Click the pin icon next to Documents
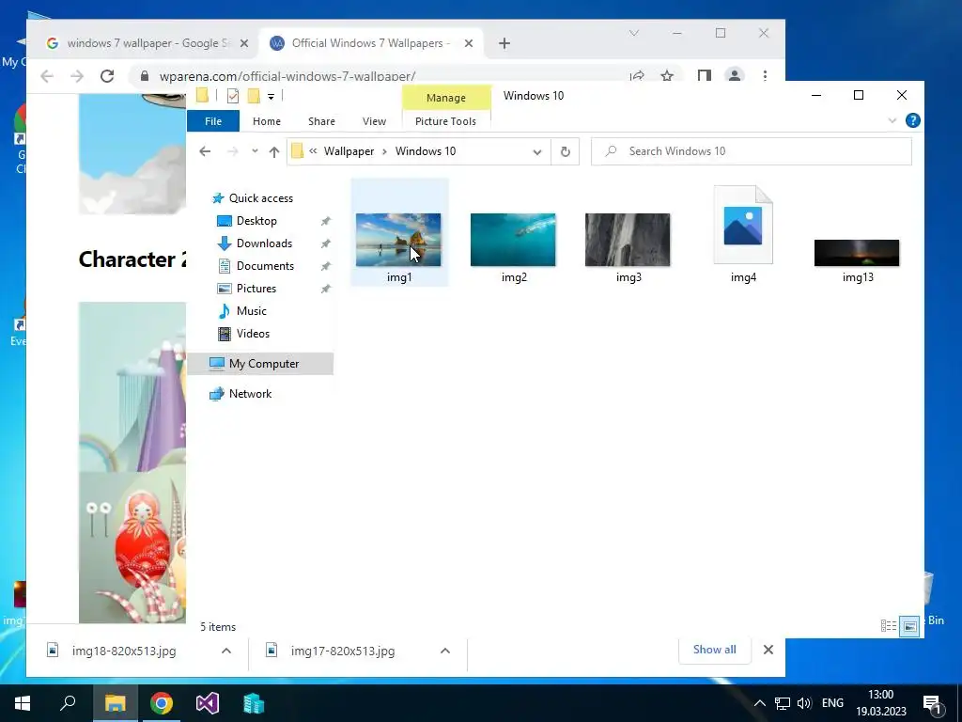This screenshot has height=722, width=962. tap(325, 266)
